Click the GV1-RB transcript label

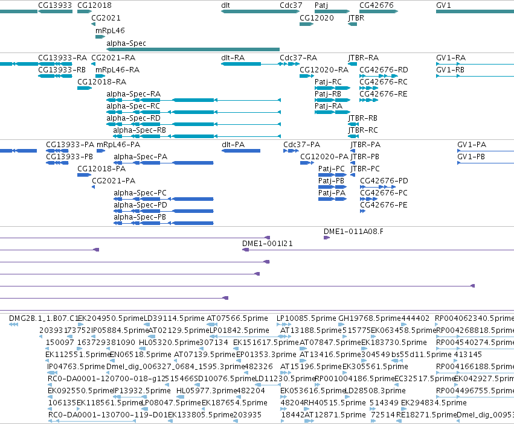450,70
